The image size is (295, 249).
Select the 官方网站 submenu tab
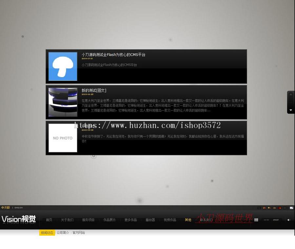[x=79, y=233]
